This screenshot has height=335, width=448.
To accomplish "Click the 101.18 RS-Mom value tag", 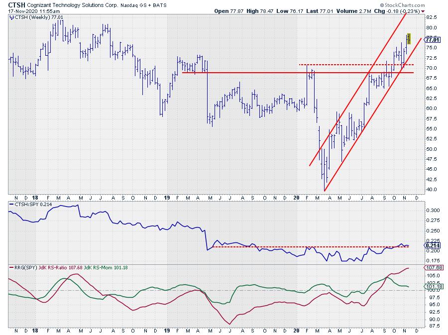I will coord(433,287).
